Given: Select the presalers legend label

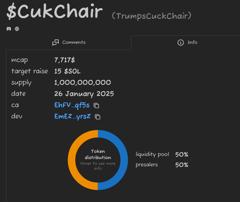Looking at the screenshot, I should (147, 165).
